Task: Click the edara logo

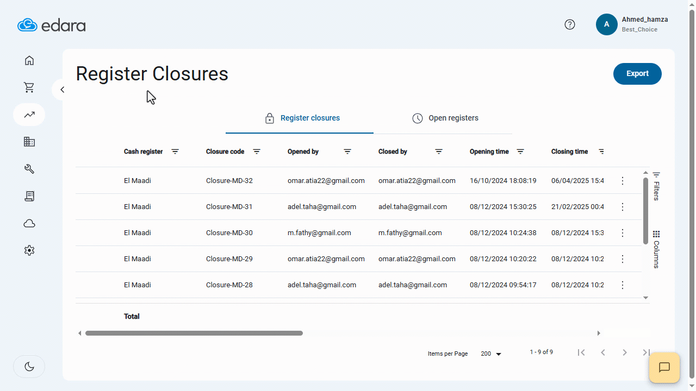Action: pyautogui.click(x=52, y=25)
